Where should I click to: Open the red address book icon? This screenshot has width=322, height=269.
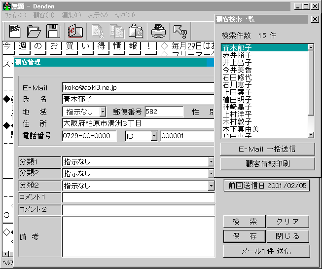tap(75, 31)
